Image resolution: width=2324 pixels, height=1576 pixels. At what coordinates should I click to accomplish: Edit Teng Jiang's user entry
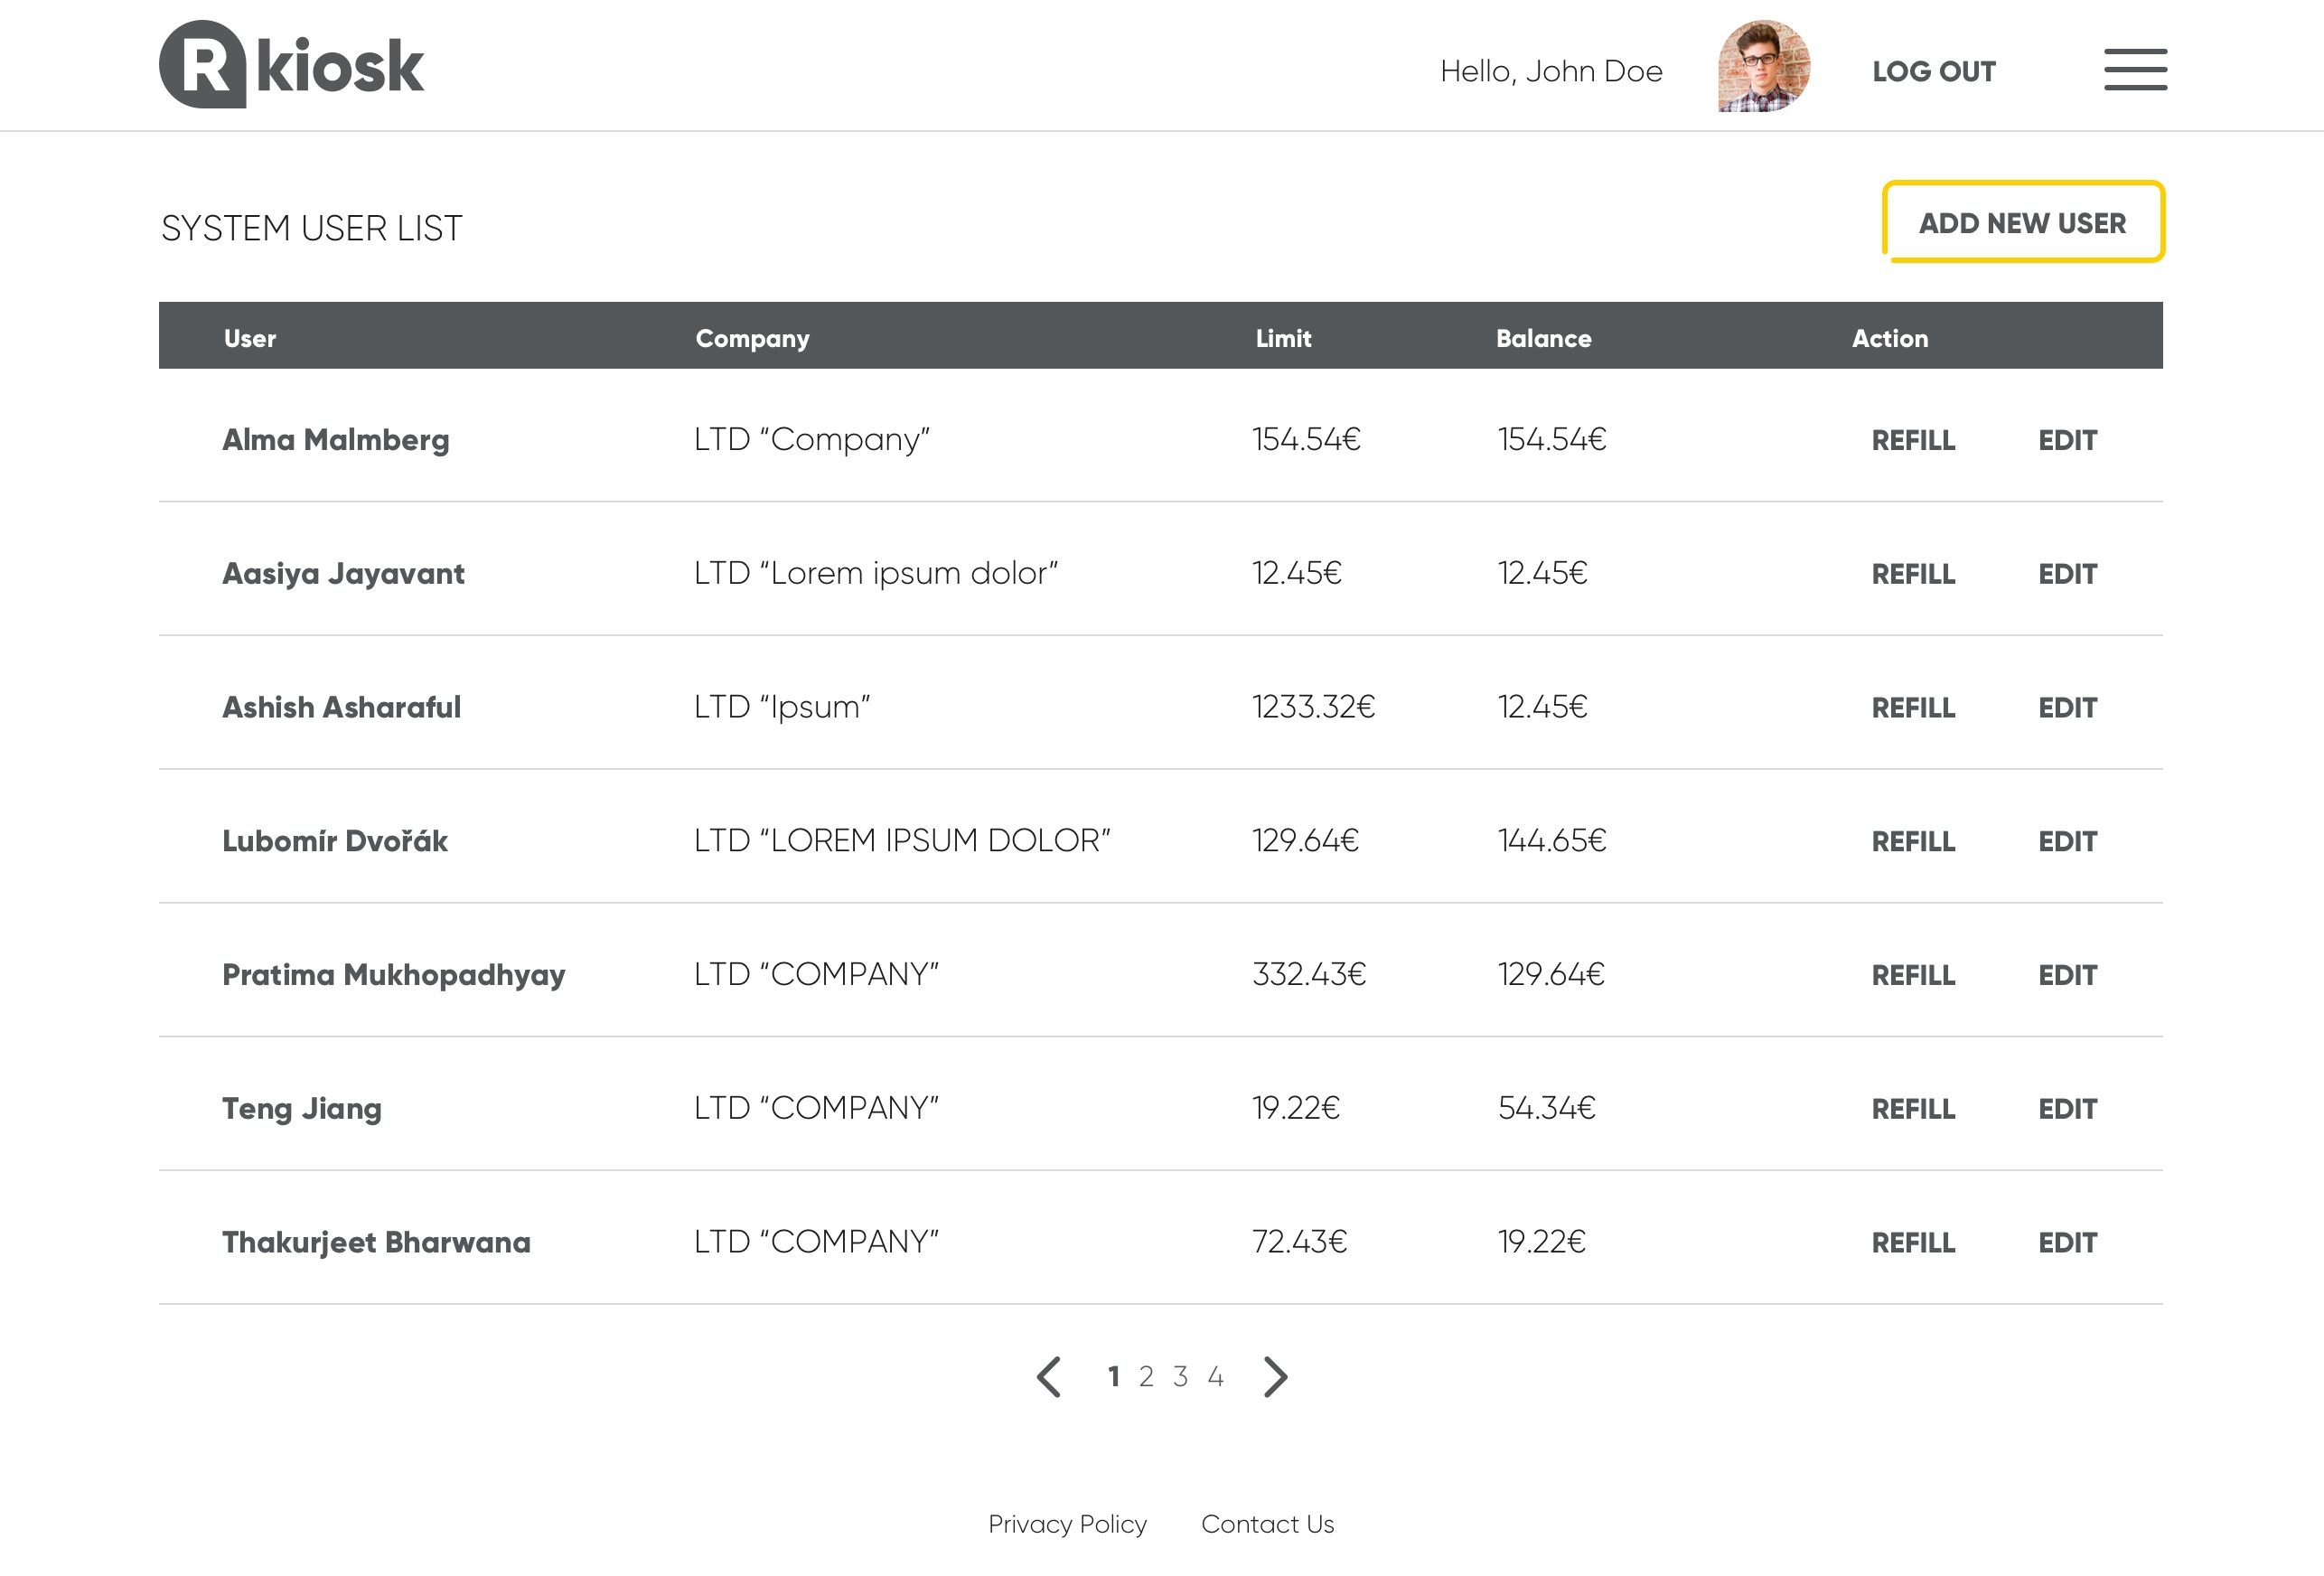[2067, 1109]
